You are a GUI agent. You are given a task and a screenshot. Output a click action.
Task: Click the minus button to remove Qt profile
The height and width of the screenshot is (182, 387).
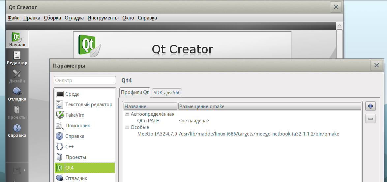371,118
